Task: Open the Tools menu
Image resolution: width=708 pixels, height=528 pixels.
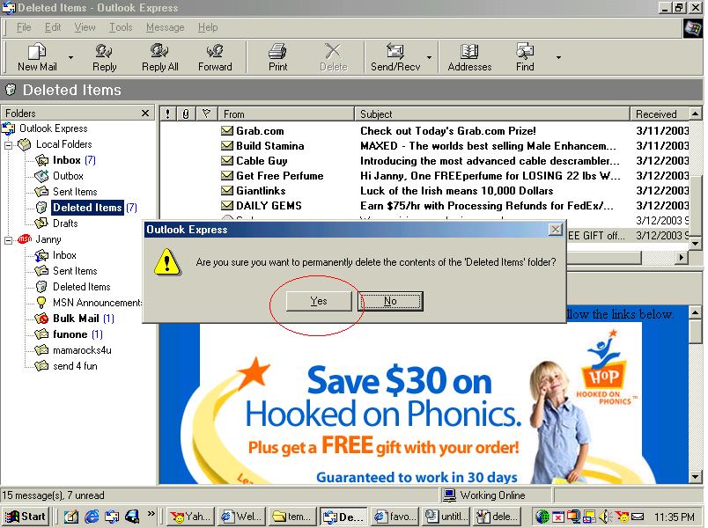Action: [121, 27]
